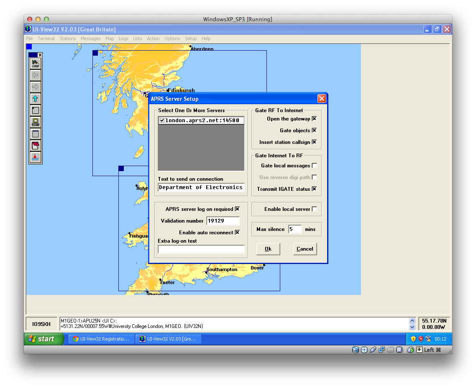Click monitor pane scroll down arrow

412,327
